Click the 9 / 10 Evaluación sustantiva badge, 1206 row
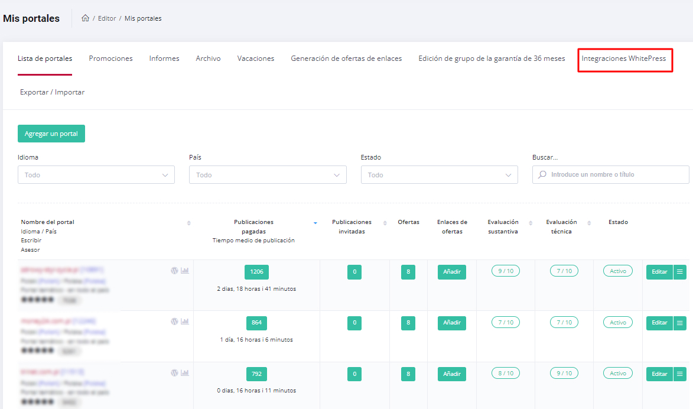 (506, 271)
